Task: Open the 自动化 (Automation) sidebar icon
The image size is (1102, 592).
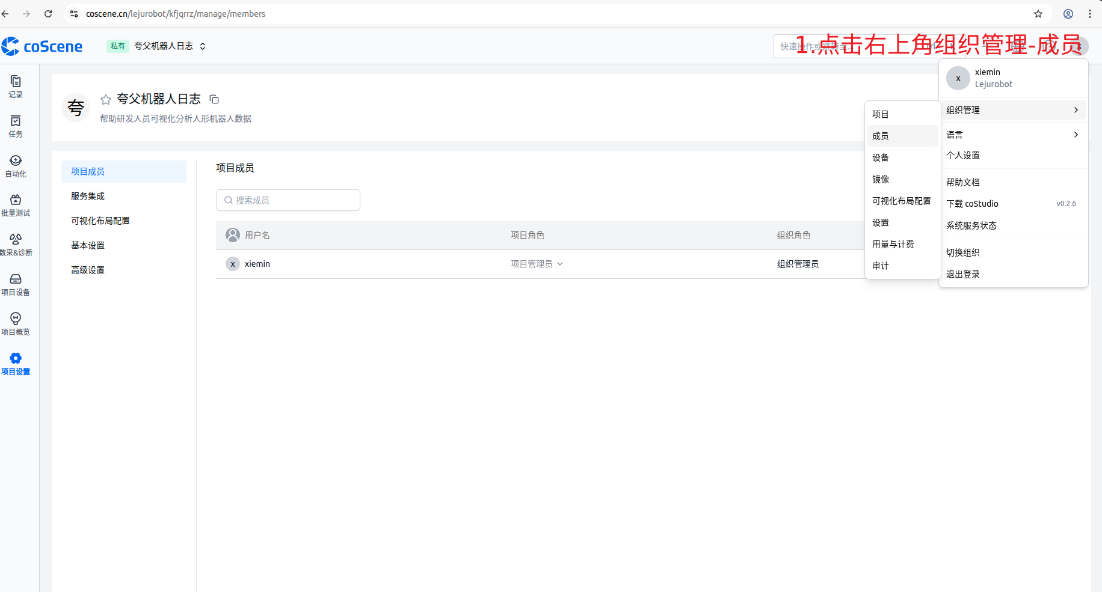Action: tap(16, 165)
